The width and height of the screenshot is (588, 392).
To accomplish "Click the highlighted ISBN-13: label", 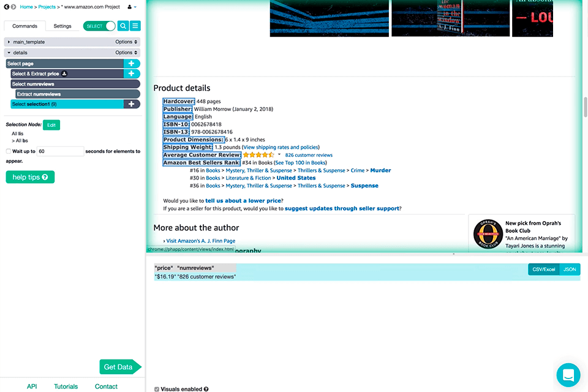I will tap(176, 132).
